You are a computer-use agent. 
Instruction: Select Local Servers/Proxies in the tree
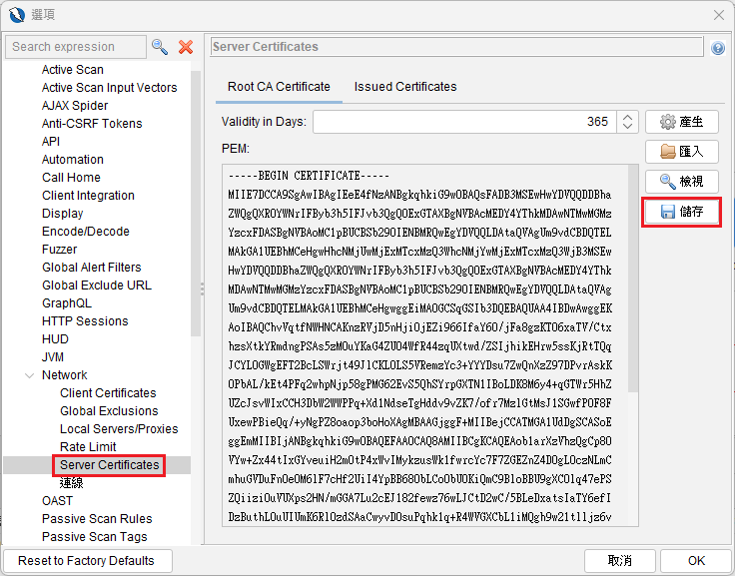119,429
